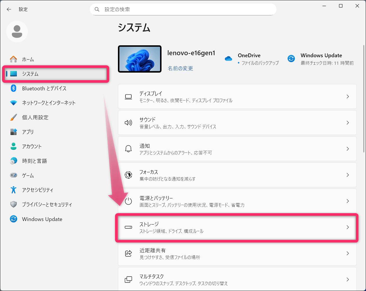The height and width of the screenshot is (291, 366).
Task: Click the share icon for 近距離共有
Action: pyautogui.click(x=128, y=254)
